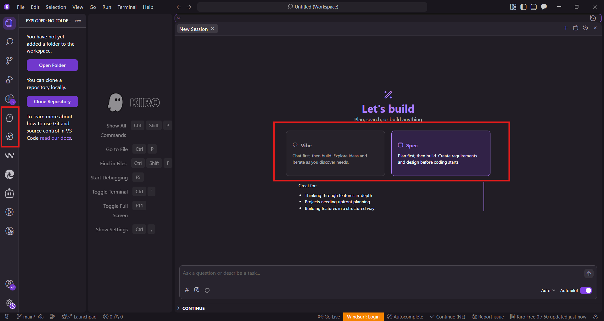Select the Spec mode card
The image size is (604, 321).
click(440, 153)
